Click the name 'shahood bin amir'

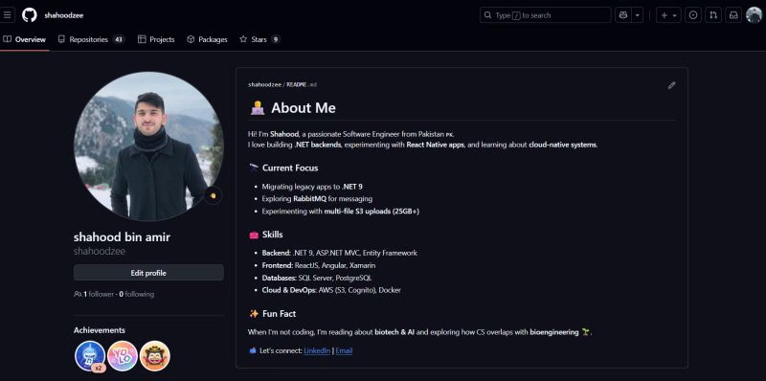tap(123, 237)
